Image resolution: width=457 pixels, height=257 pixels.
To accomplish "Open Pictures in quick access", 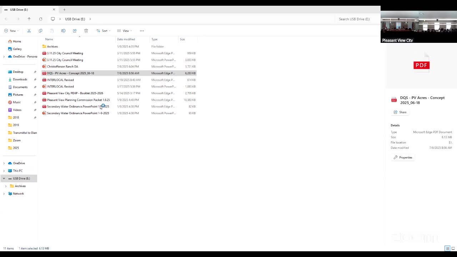I will (18, 95).
